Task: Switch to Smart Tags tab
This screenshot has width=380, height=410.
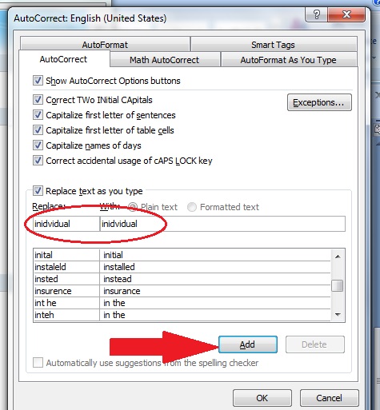Action: click(273, 45)
